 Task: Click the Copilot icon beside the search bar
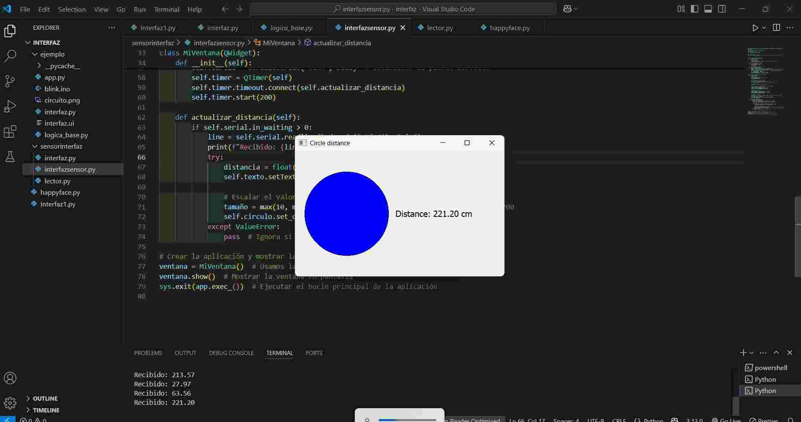[567, 9]
